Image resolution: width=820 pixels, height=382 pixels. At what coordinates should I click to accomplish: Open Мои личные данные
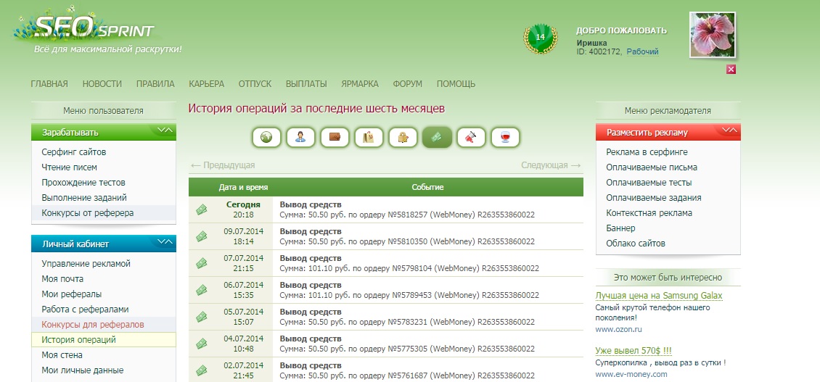82,370
